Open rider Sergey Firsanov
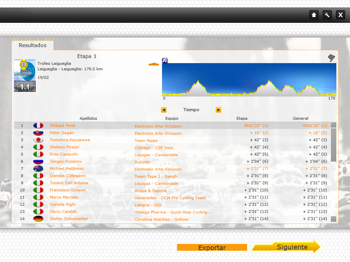 tap(66, 161)
